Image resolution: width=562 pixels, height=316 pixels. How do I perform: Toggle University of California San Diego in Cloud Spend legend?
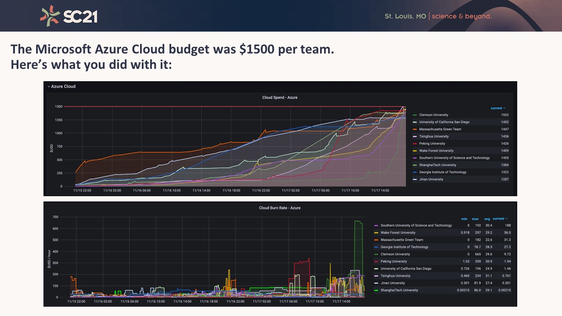(x=444, y=122)
